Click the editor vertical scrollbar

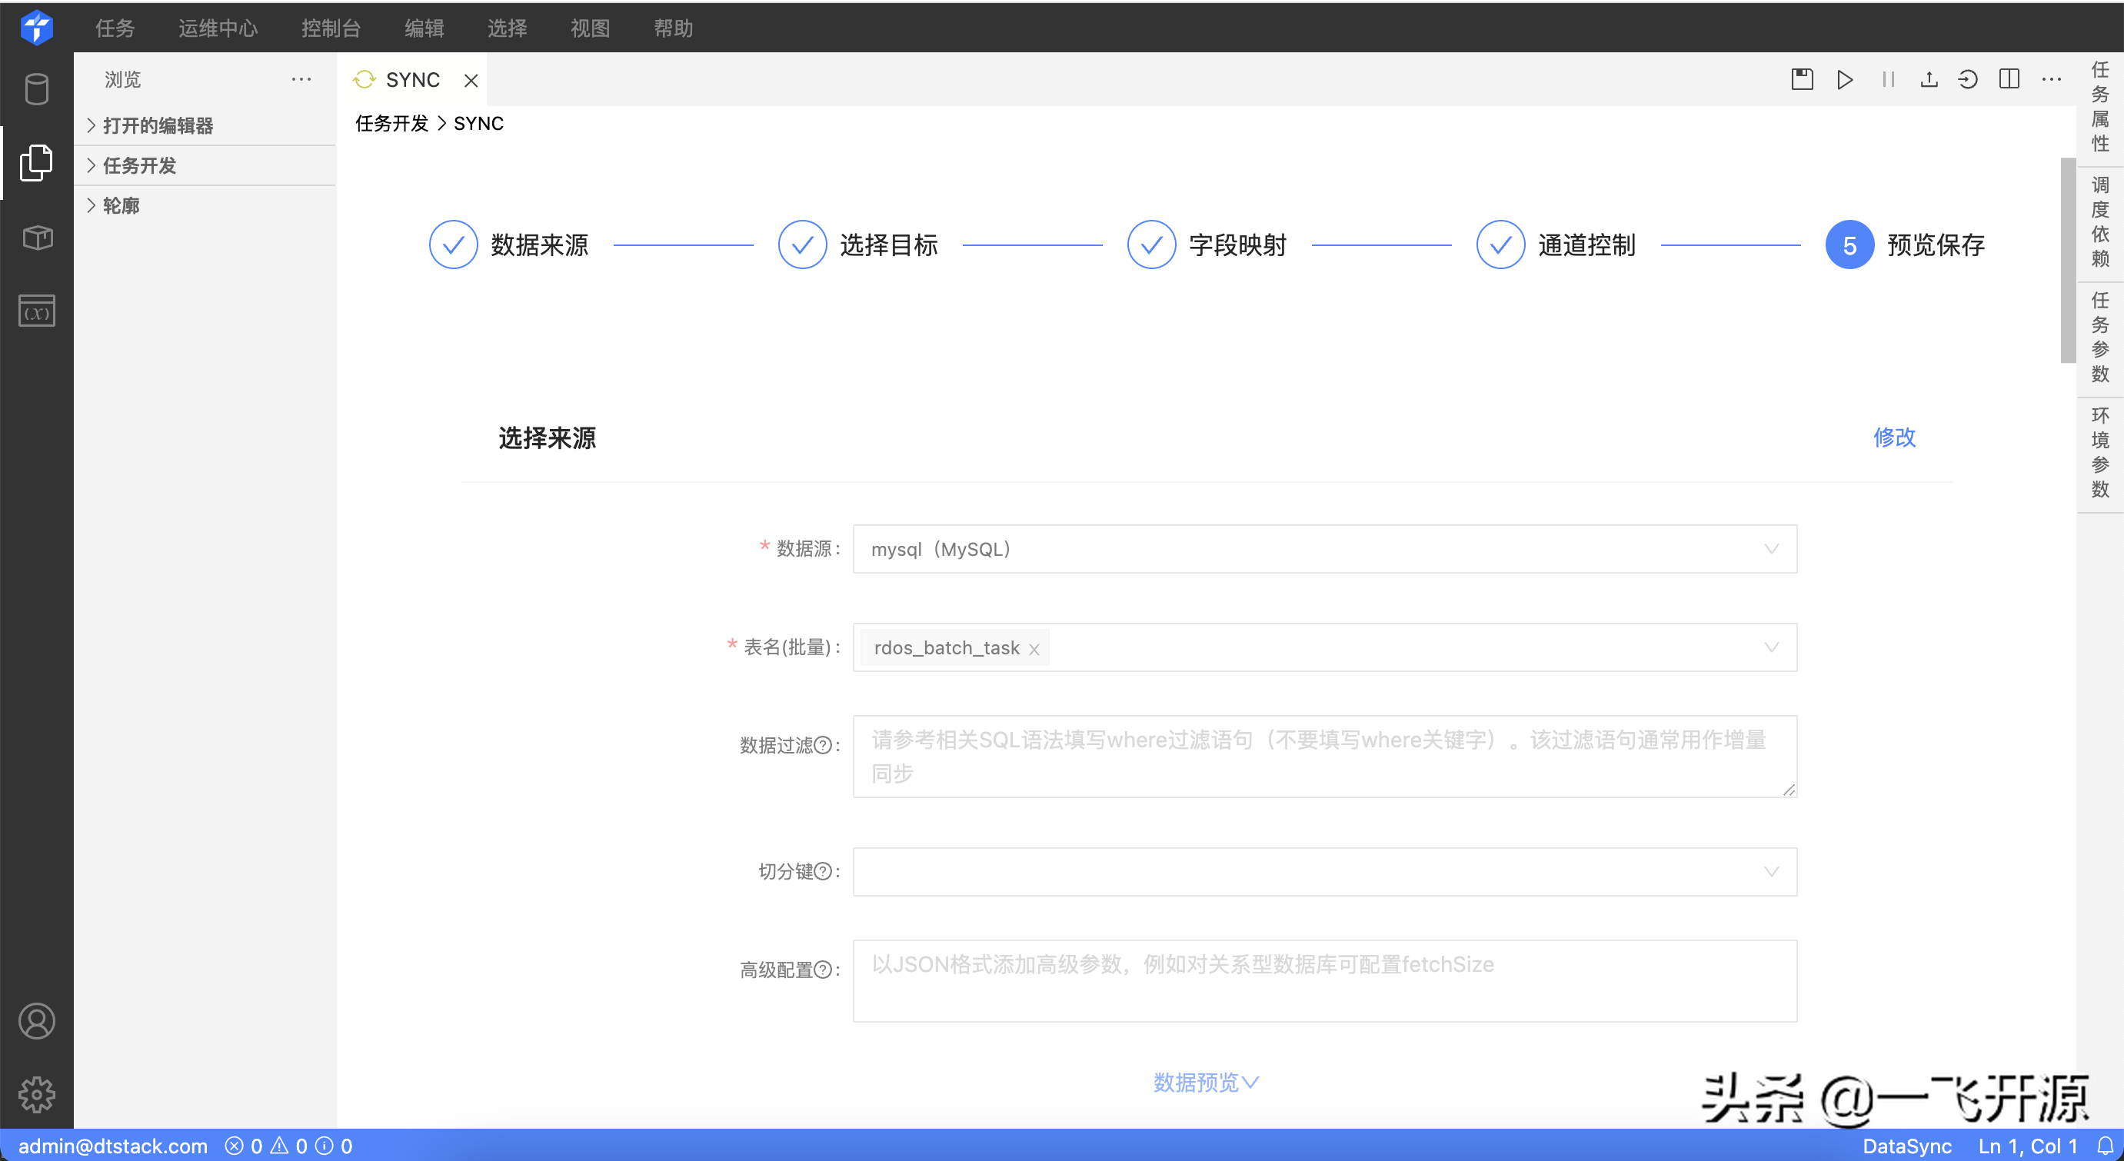click(x=2067, y=260)
